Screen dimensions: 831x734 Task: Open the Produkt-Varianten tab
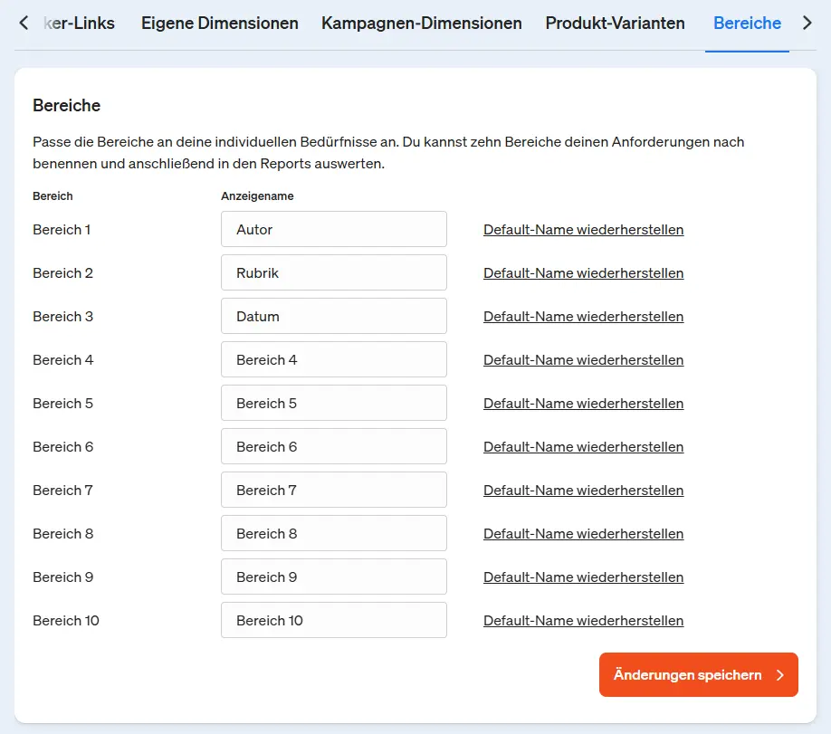pyautogui.click(x=615, y=24)
